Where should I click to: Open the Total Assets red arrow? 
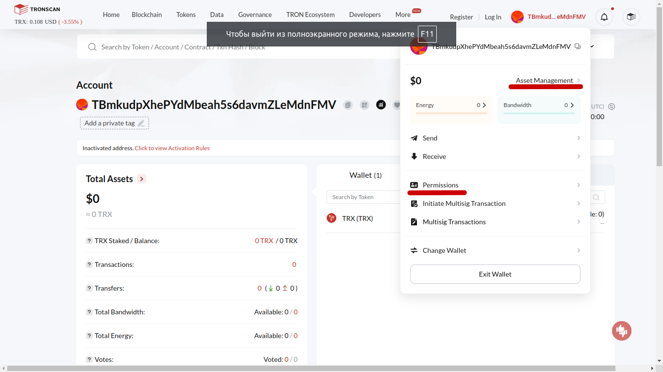[x=141, y=179]
